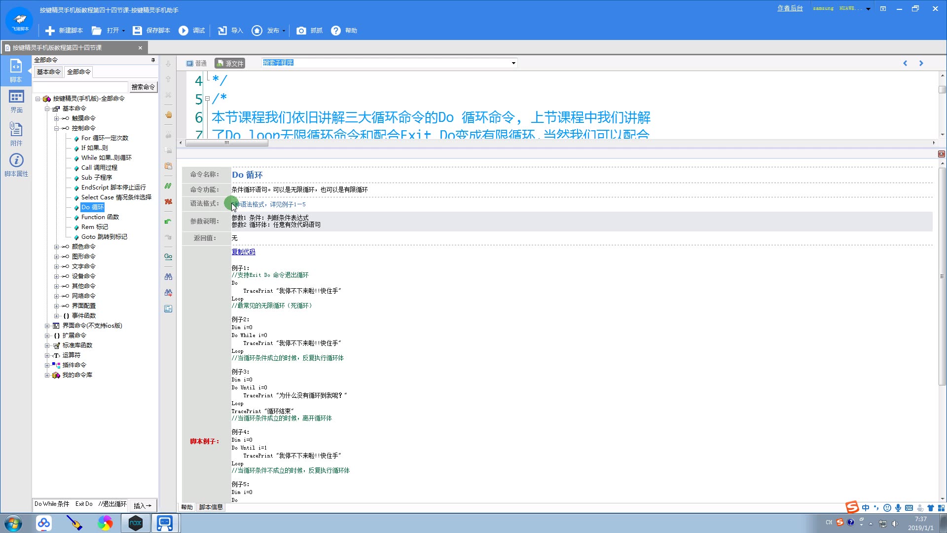Click the 抓抓 camera capture tool
Viewport: 947px width, 533px height.
pyautogui.click(x=301, y=31)
